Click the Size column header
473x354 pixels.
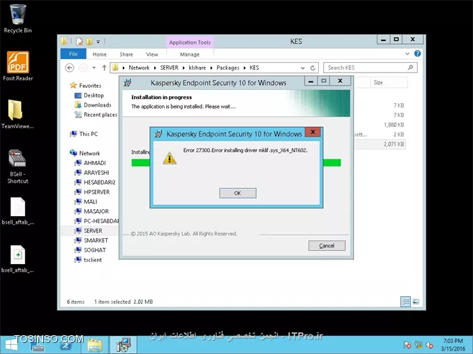coord(389,82)
